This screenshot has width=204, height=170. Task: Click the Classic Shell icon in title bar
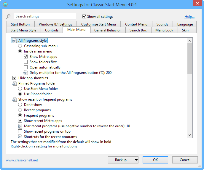(x=5, y=5)
